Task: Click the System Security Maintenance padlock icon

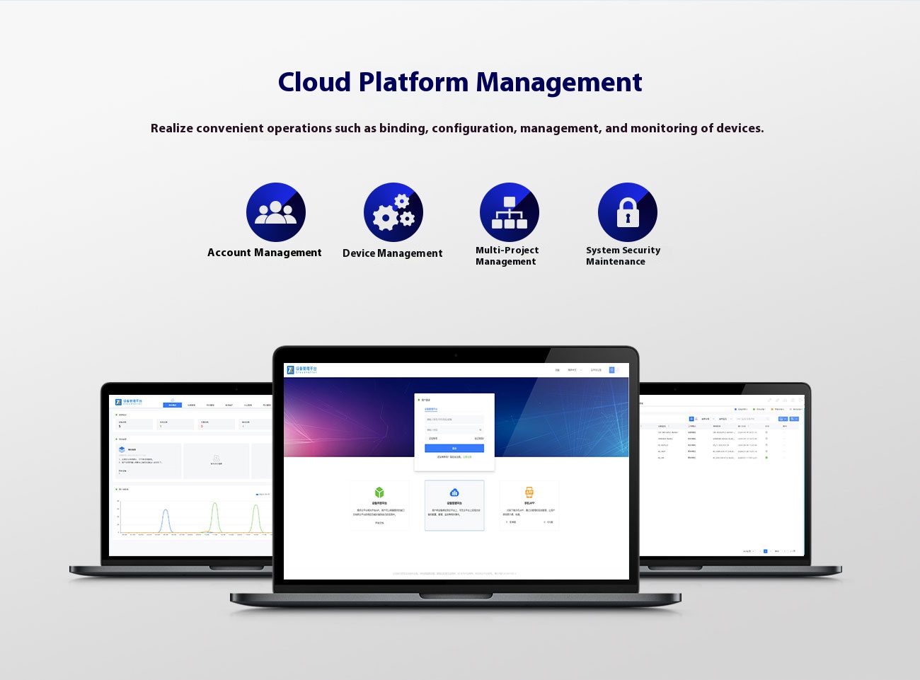Action: [x=627, y=212]
